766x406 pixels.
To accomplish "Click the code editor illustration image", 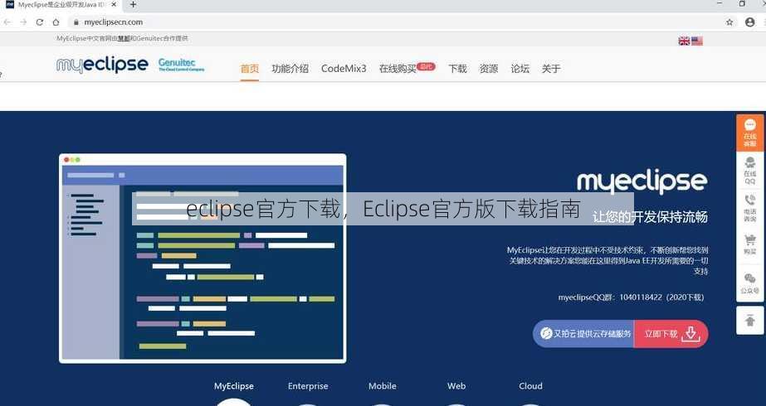I will (202, 259).
